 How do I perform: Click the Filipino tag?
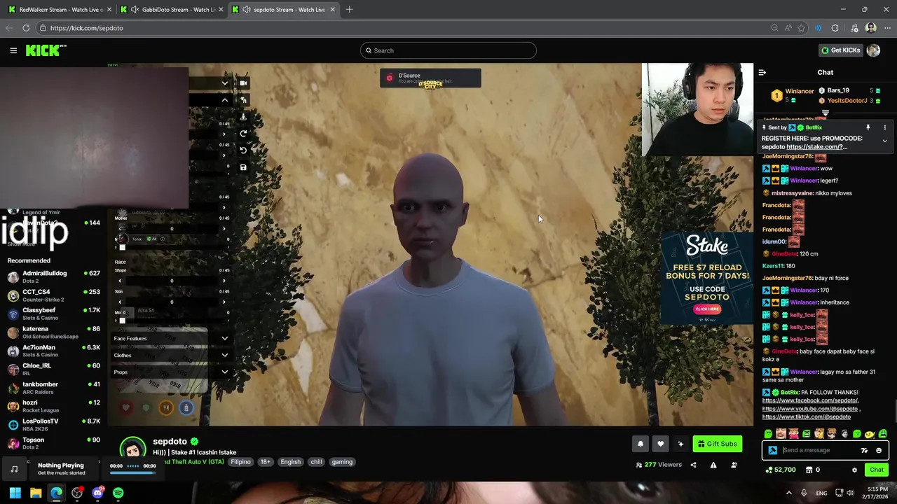point(240,462)
